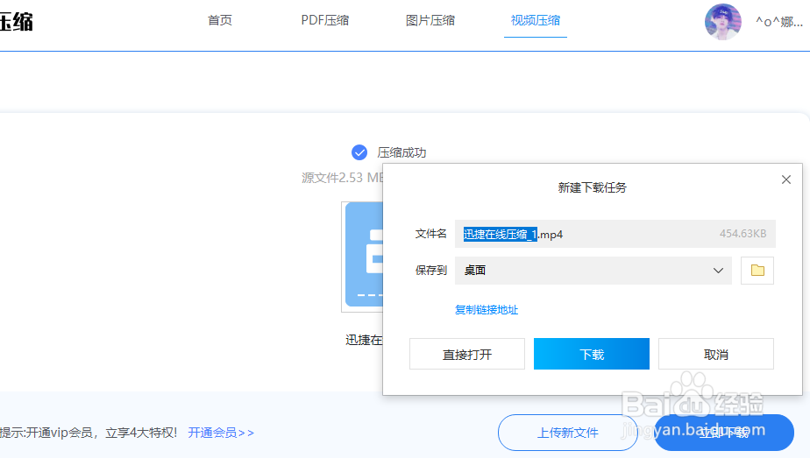Go to the 图片压缩 tab
Screen dimensions: 810x458
point(430,20)
